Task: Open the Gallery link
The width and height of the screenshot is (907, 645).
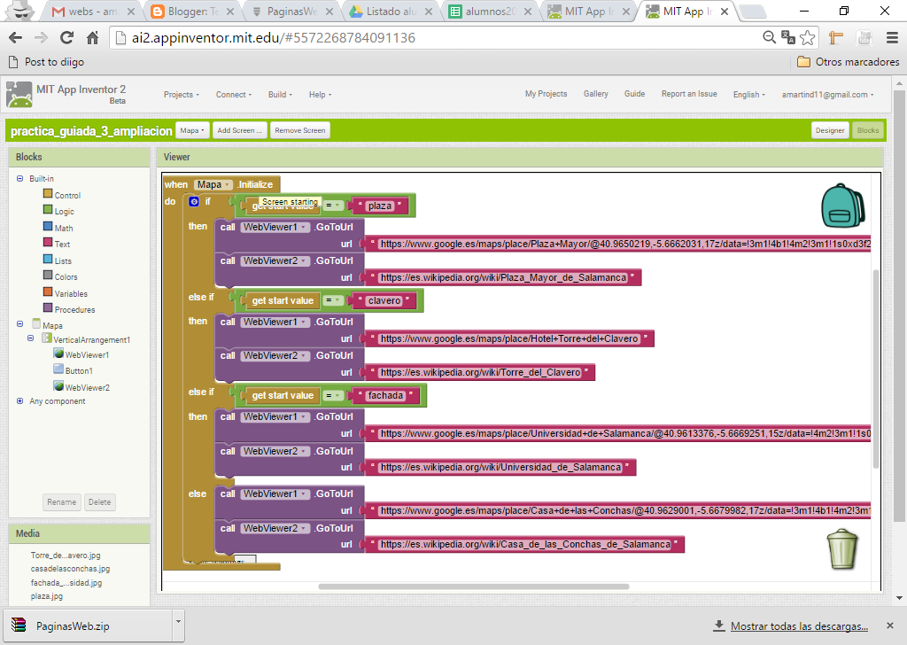Action: (595, 94)
